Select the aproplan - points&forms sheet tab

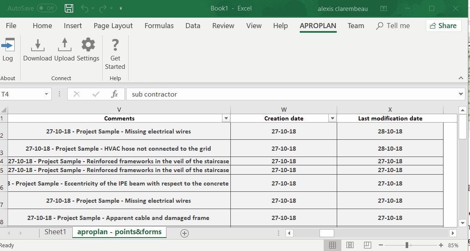click(119, 232)
